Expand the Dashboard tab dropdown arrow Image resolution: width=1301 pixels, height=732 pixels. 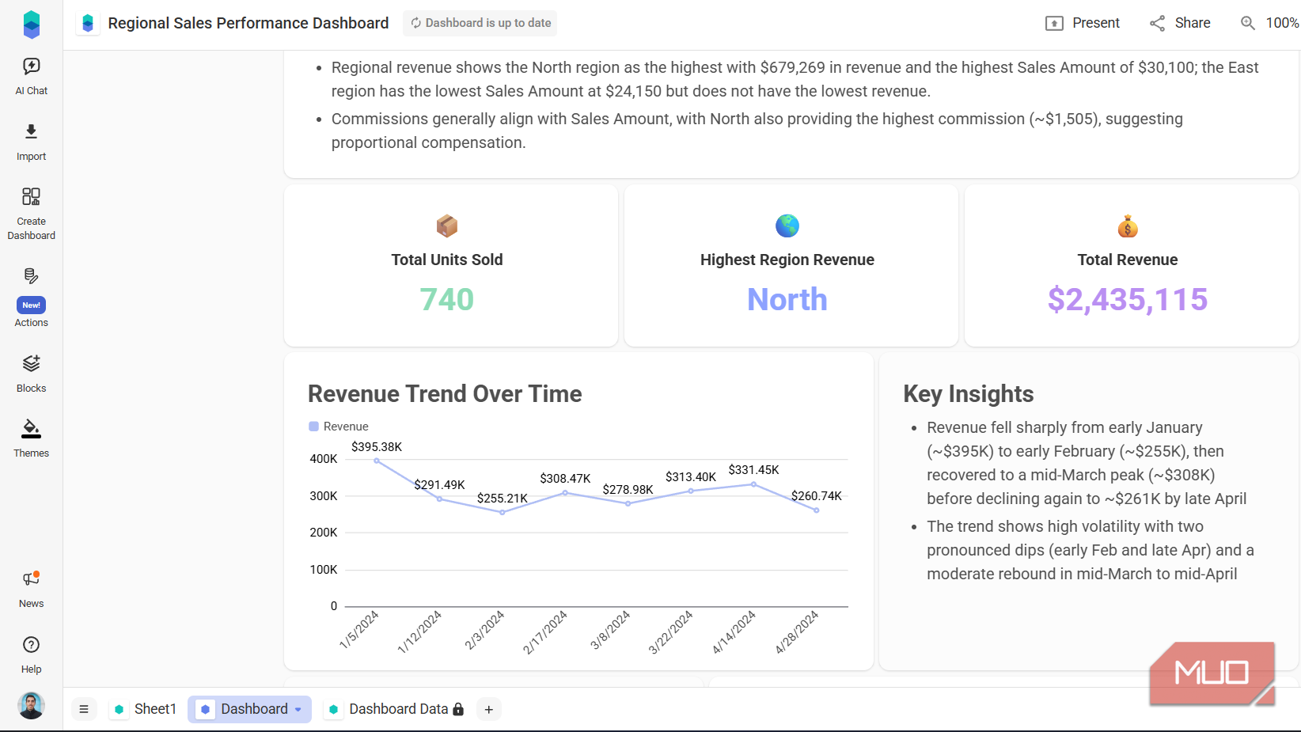298,710
